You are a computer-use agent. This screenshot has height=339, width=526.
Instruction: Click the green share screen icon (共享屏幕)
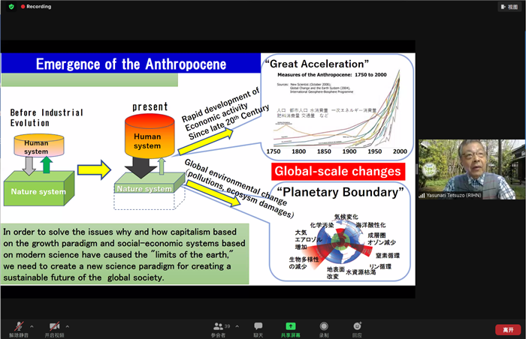click(291, 328)
